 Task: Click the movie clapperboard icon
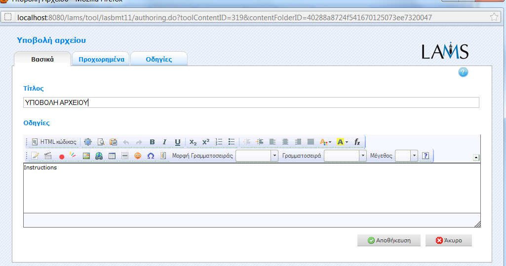[48, 156]
